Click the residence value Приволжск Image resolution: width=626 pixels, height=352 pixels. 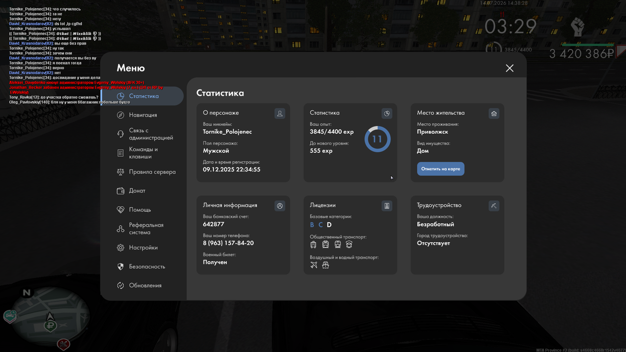(x=433, y=132)
